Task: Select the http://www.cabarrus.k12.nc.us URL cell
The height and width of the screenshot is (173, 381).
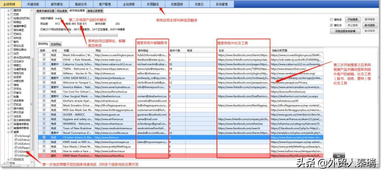Action: point(115,64)
